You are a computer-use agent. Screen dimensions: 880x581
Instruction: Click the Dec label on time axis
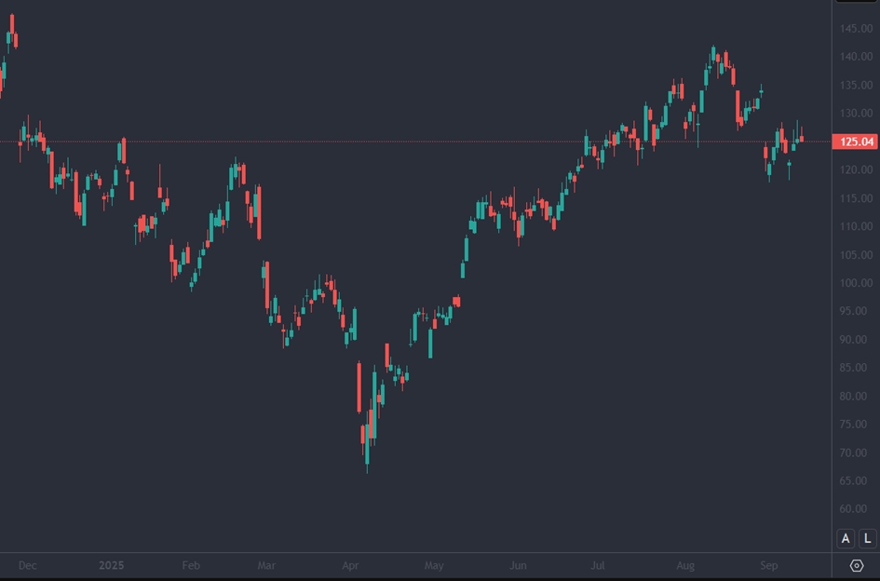(x=28, y=565)
